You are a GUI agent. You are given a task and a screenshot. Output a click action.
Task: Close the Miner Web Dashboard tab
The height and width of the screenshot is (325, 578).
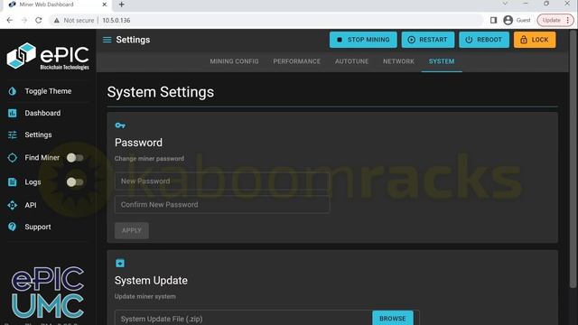click(105, 5)
